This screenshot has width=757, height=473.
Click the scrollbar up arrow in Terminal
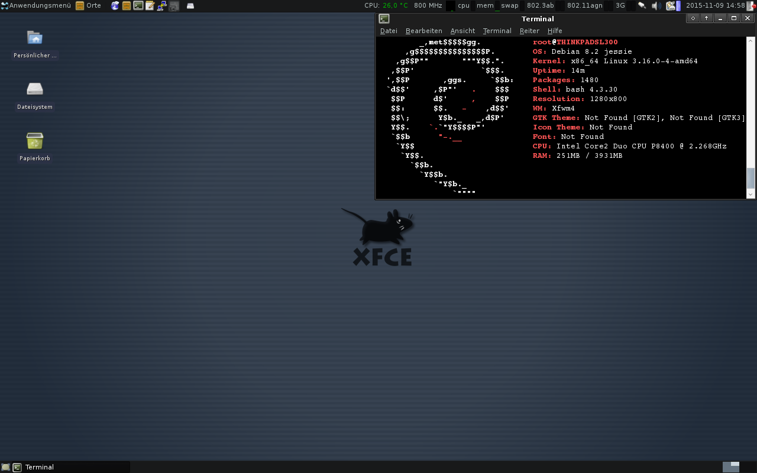[750, 41]
